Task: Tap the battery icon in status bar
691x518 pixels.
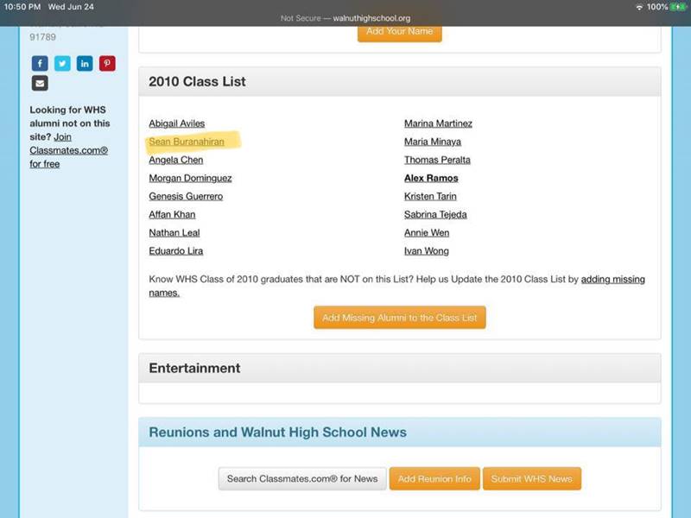Action: pos(679,7)
